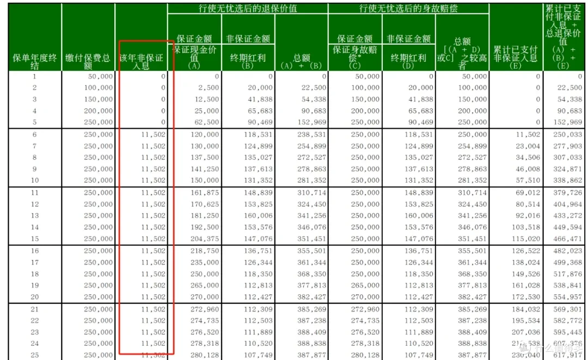Click cumulative income value 46,008
588x360 pixels.
(528, 169)
